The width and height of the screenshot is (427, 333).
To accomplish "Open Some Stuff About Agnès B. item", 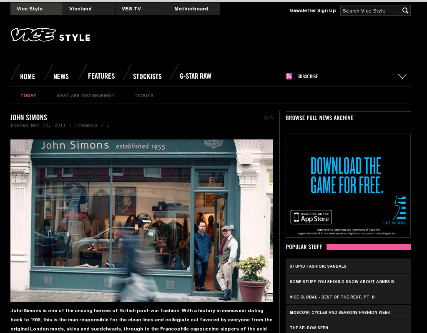I will 348,282.
